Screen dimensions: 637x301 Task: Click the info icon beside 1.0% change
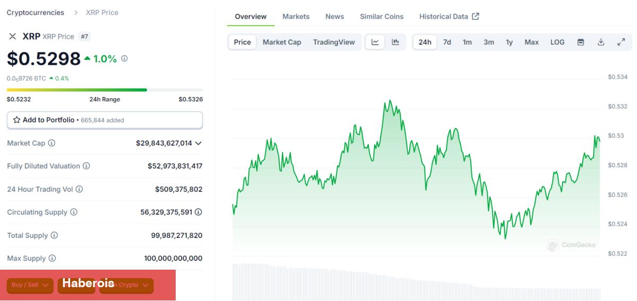pos(124,58)
